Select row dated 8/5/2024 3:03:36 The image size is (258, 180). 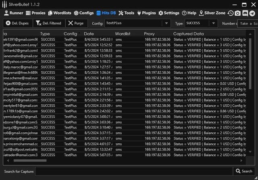(125, 122)
